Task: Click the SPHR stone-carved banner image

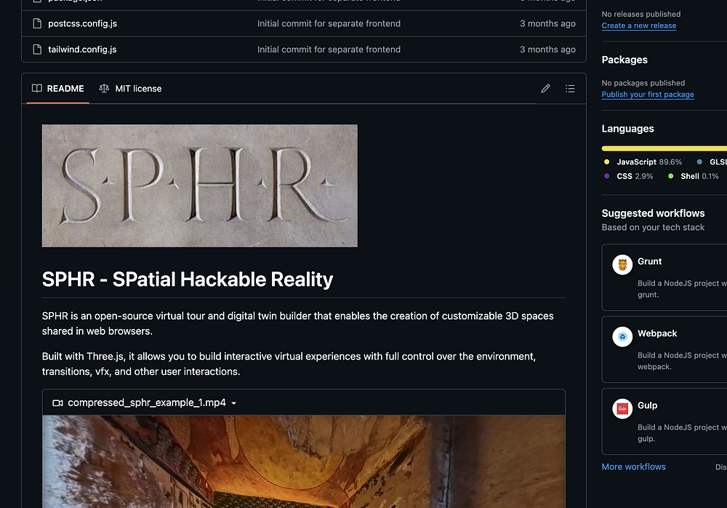Action: [x=199, y=186]
